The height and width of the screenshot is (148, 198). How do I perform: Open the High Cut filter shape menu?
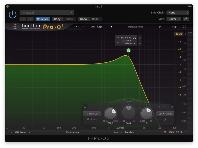(x=92, y=114)
